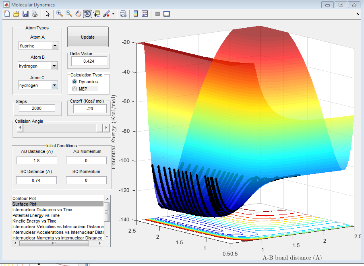Expand the Atom C dropdown list
This screenshot has height=266, width=364.
(x=54, y=85)
